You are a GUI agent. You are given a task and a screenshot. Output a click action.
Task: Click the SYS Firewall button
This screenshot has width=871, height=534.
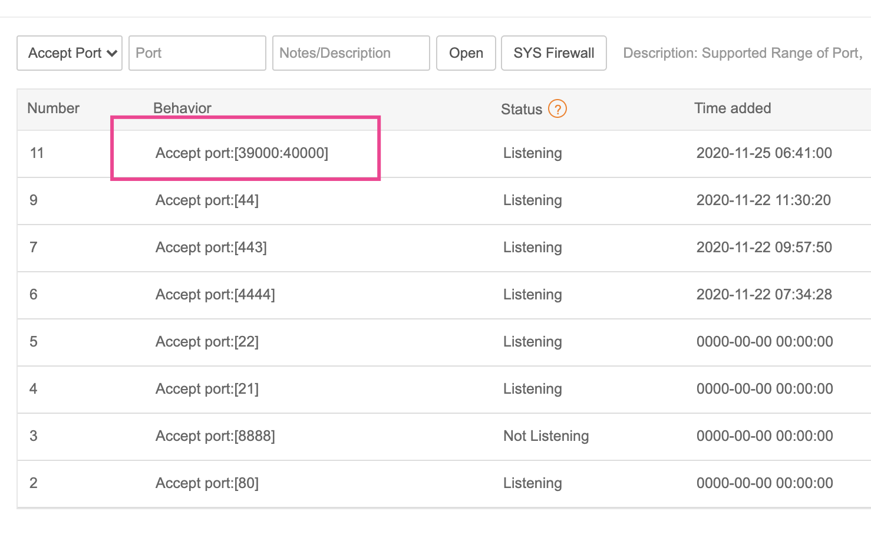coord(553,53)
